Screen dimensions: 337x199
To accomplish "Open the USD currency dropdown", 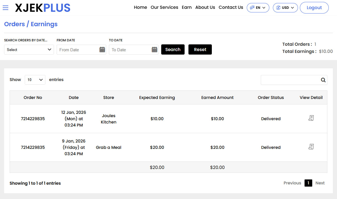I will pos(292,8).
